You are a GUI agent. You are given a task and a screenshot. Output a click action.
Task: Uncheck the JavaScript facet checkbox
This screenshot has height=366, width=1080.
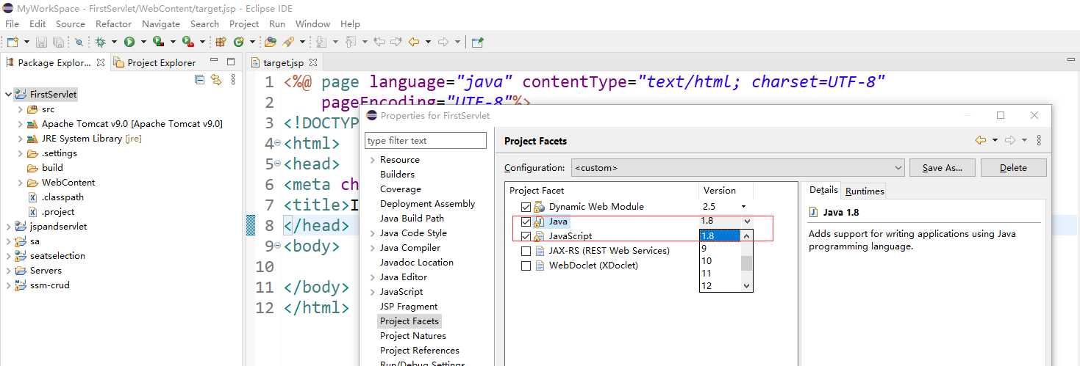[x=526, y=236]
